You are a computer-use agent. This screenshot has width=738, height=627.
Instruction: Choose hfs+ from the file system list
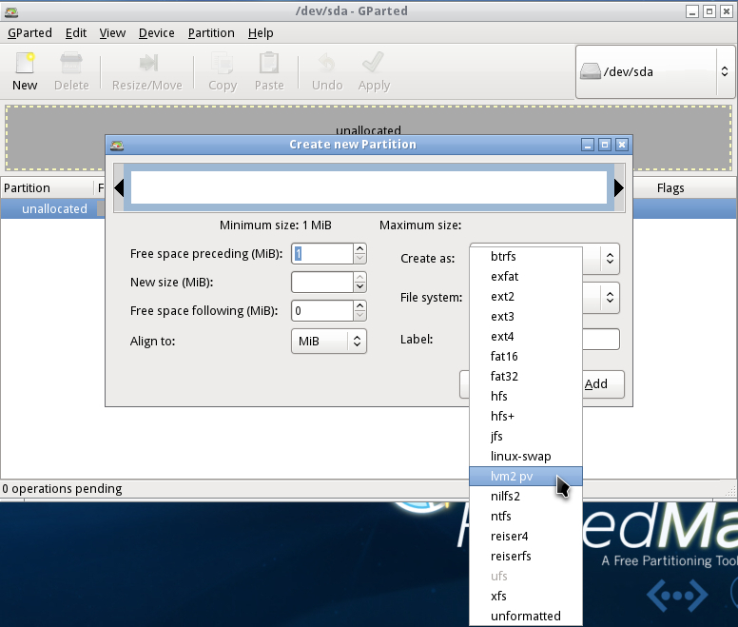526,416
